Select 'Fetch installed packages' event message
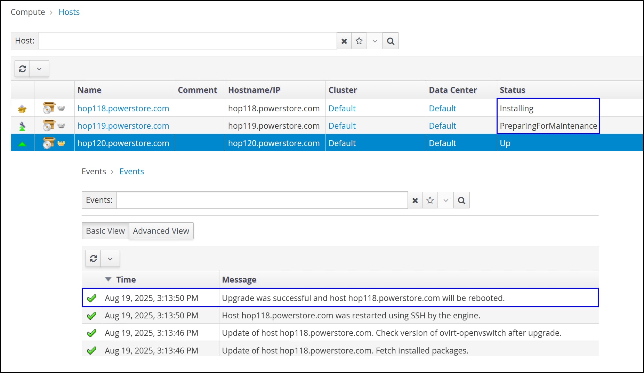Image resolution: width=644 pixels, height=373 pixels. pyautogui.click(x=345, y=350)
